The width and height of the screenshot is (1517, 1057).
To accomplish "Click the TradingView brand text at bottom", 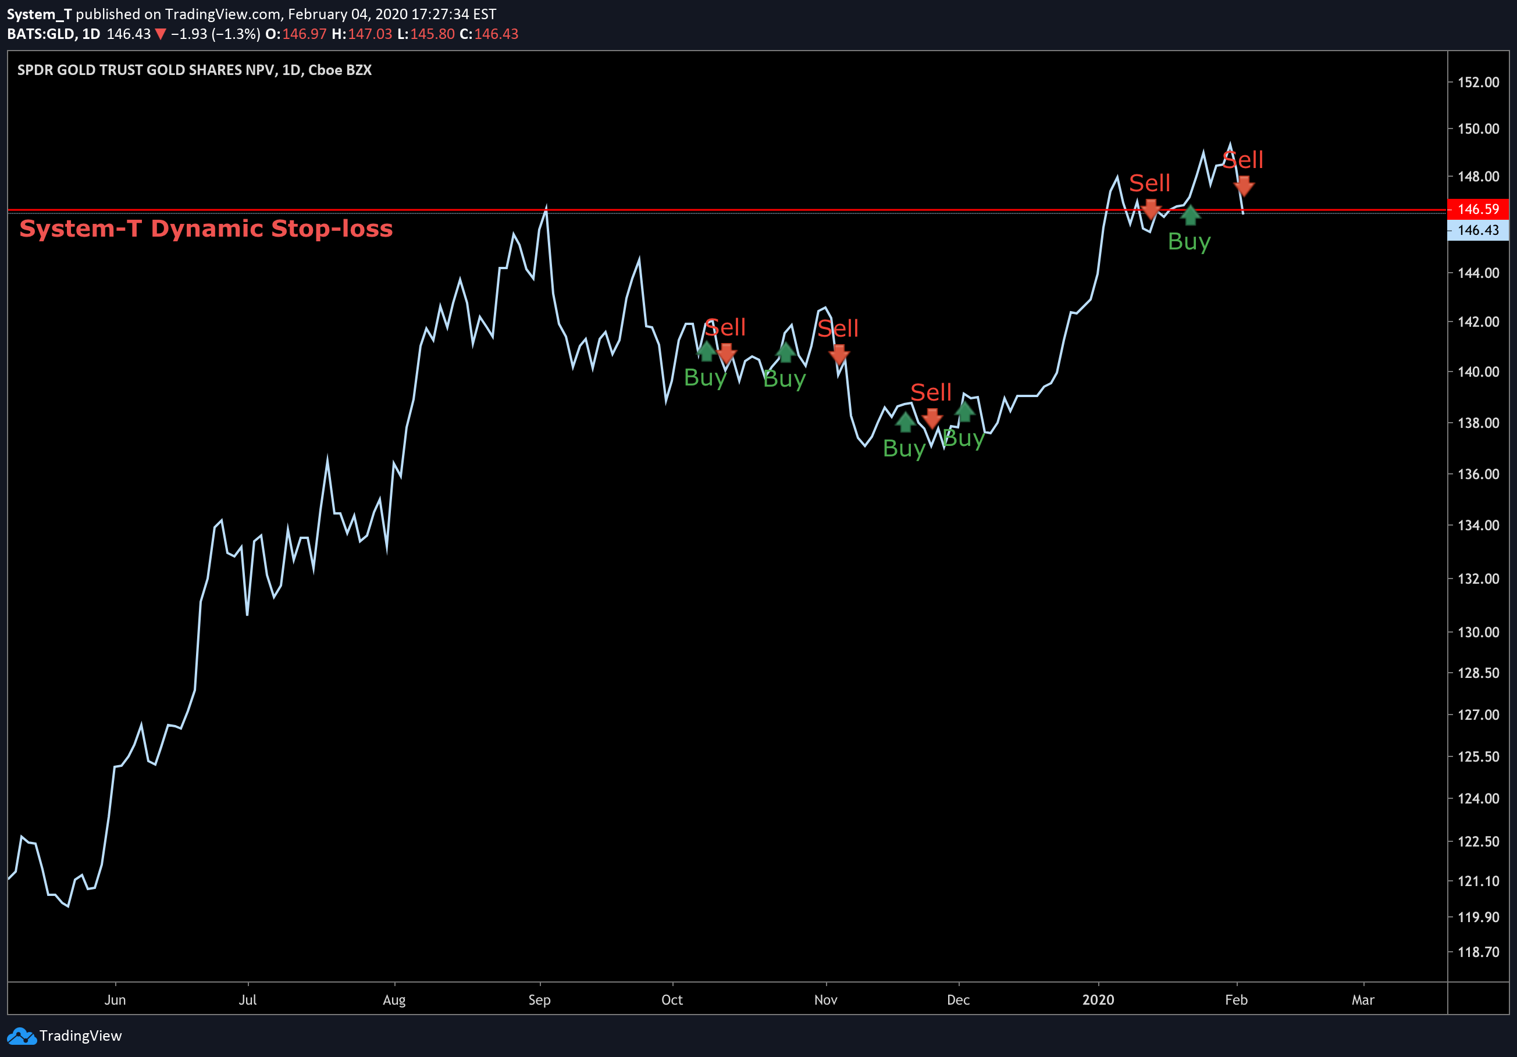I will click(x=81, y=1036).
